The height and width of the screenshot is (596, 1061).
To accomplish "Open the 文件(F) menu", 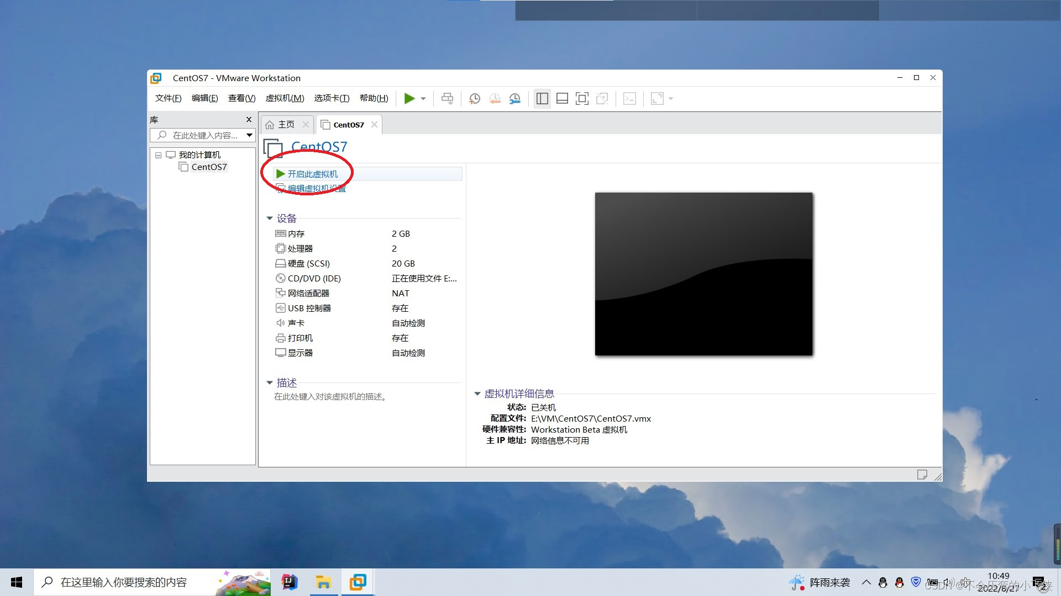I will pyautogui.click(x=168, y=98).
